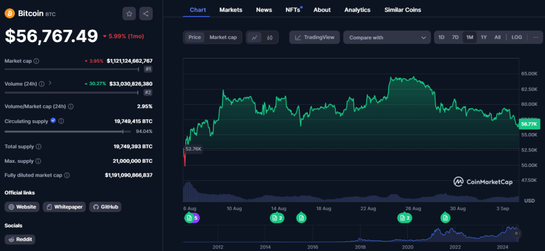Open the official Website link

(x=22, y=207)
